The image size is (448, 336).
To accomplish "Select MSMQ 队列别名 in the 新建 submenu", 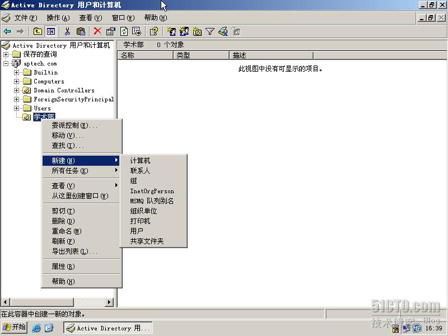I will pyautogui.click(x=153, y=201).
